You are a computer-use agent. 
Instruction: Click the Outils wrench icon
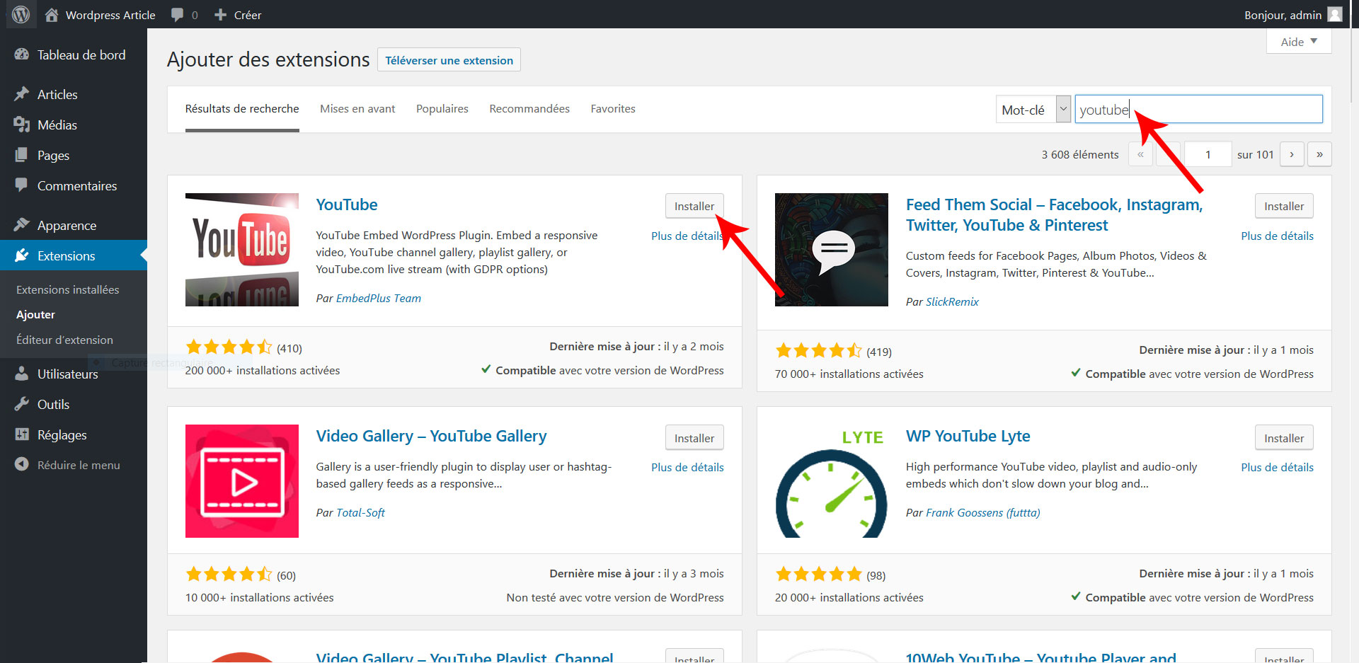click(22, 404)
